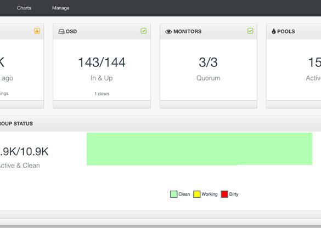Image resolution: width=321 pixels, height=228 pixels.
Task: Click the orange warning status icon
Action: (37, 31)
